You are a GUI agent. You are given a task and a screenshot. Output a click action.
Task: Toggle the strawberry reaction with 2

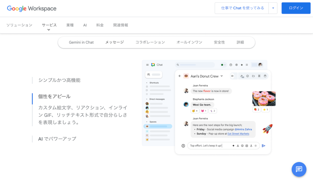[x=256, y=110]
